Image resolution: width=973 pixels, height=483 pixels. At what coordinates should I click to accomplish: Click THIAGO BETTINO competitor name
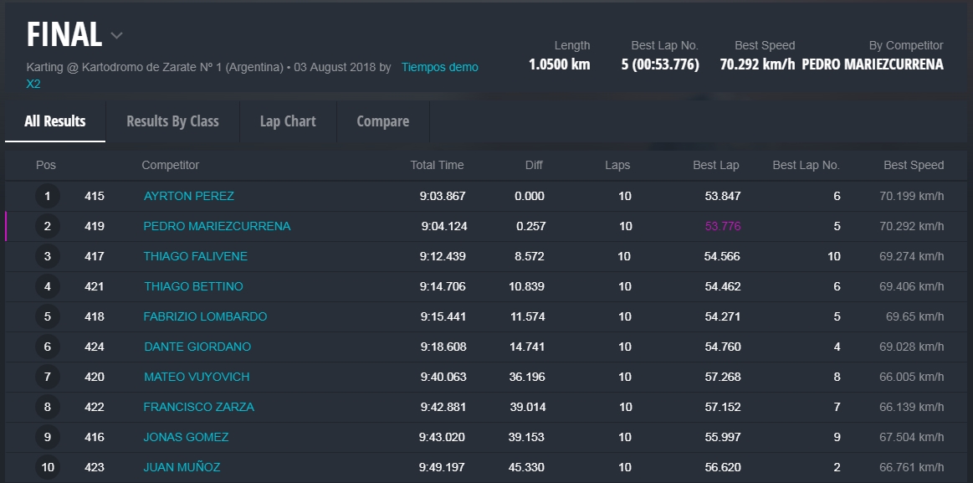(193, 286)
